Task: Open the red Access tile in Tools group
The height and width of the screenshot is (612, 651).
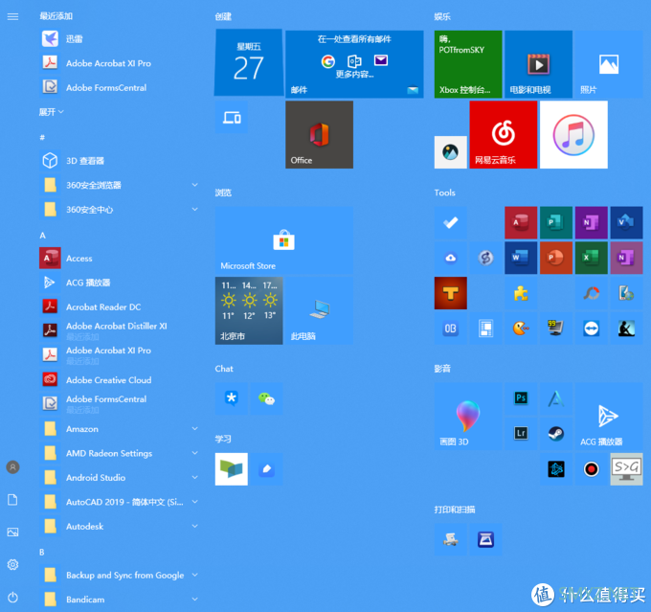Action: (x=521, y=223)
